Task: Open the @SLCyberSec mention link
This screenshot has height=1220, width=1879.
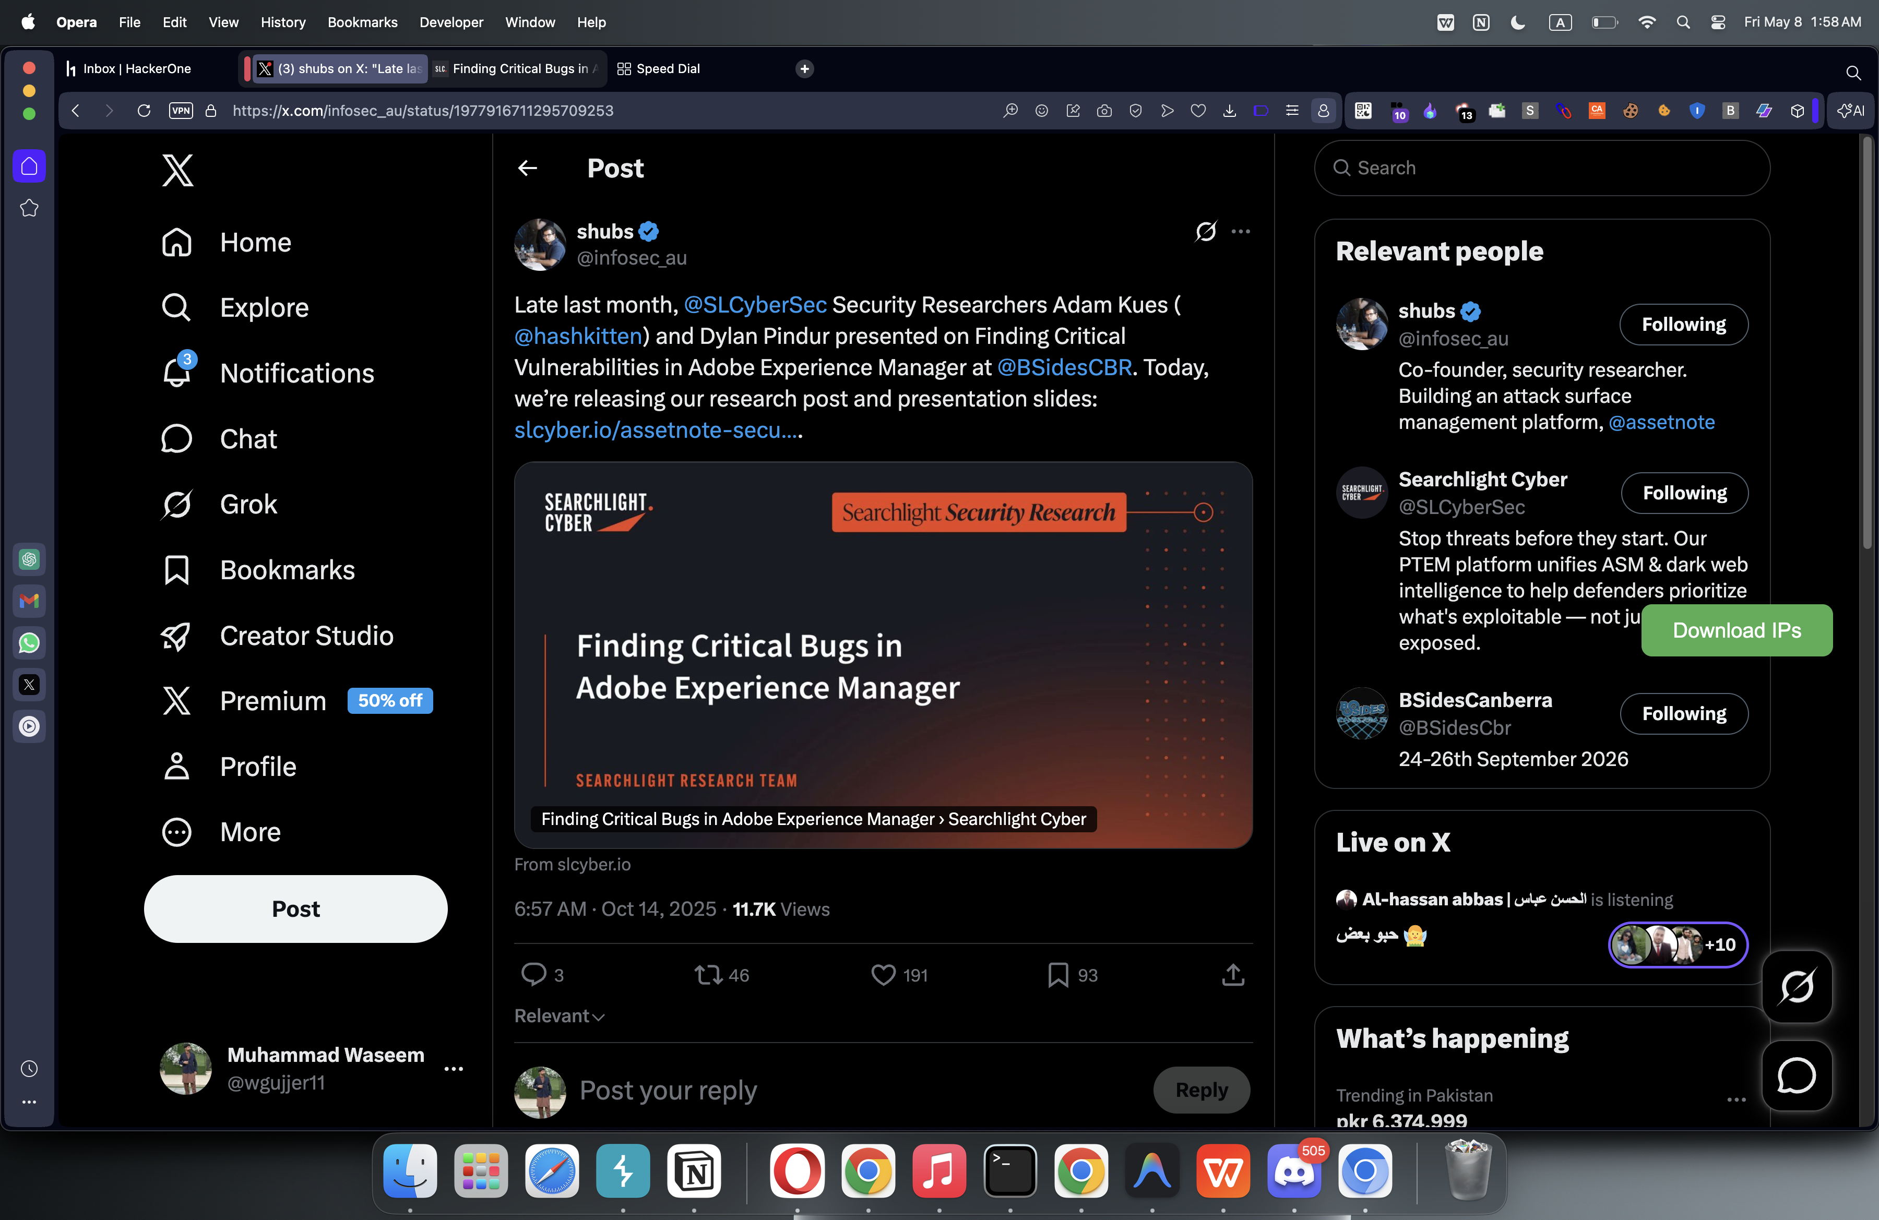Action: tap(755, 305)
